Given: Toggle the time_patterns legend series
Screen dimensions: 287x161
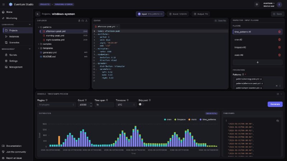Looking at the screenshot, I should pos(208,119).
